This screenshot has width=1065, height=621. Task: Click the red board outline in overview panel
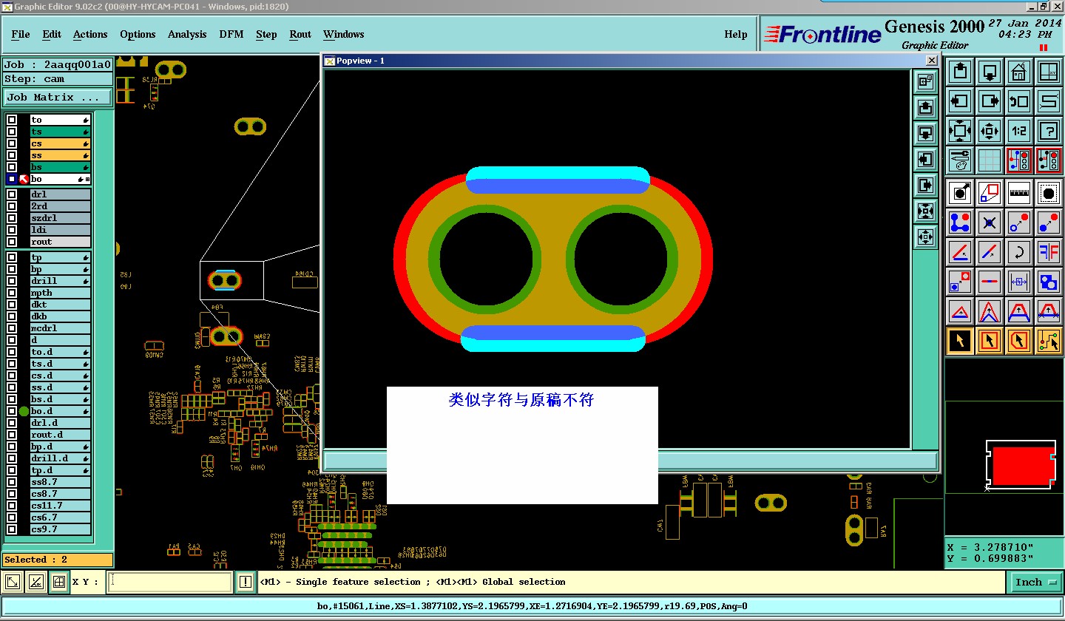(1023, 466)
